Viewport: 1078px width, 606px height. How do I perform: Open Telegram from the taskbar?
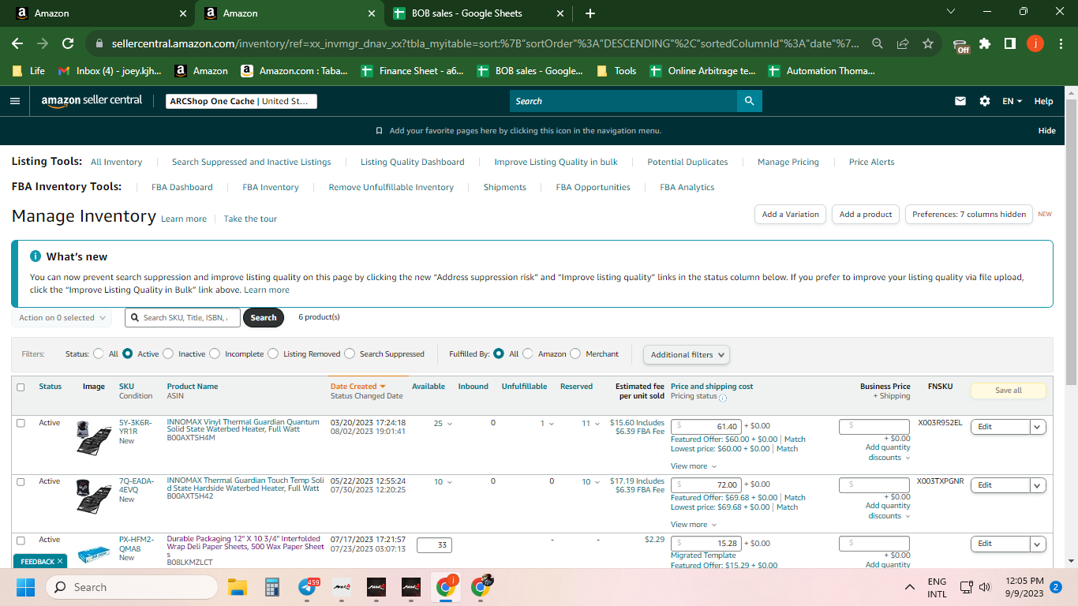(x=308, y=587)
